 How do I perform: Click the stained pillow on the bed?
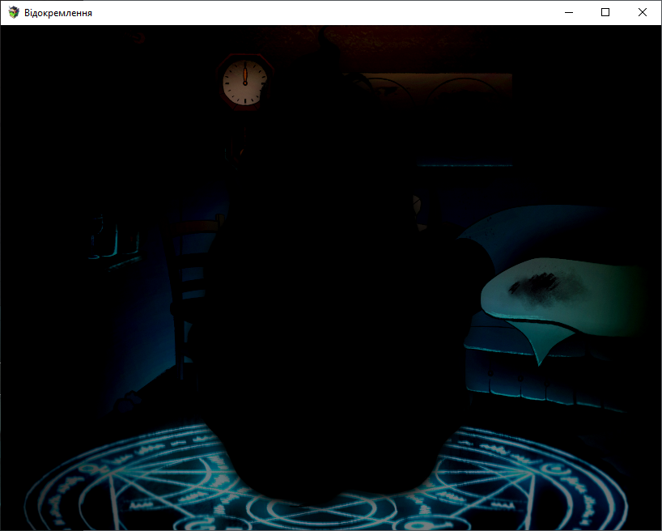tap(563, 296)
